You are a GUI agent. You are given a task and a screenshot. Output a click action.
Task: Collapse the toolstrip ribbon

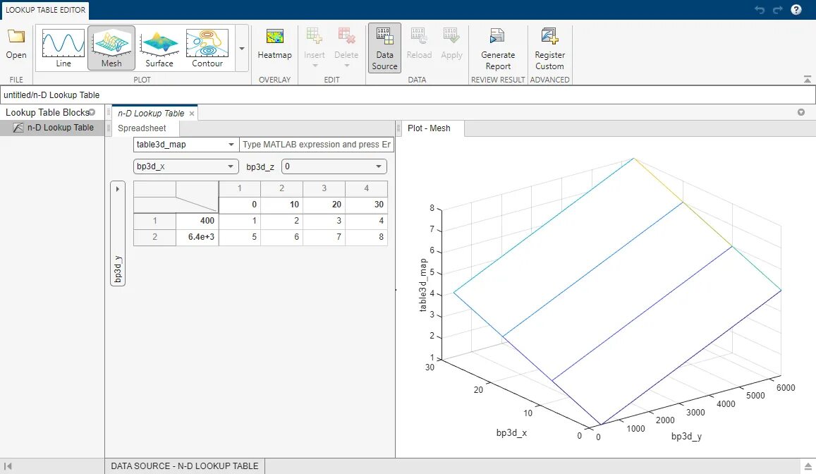[x=807, y=80]
